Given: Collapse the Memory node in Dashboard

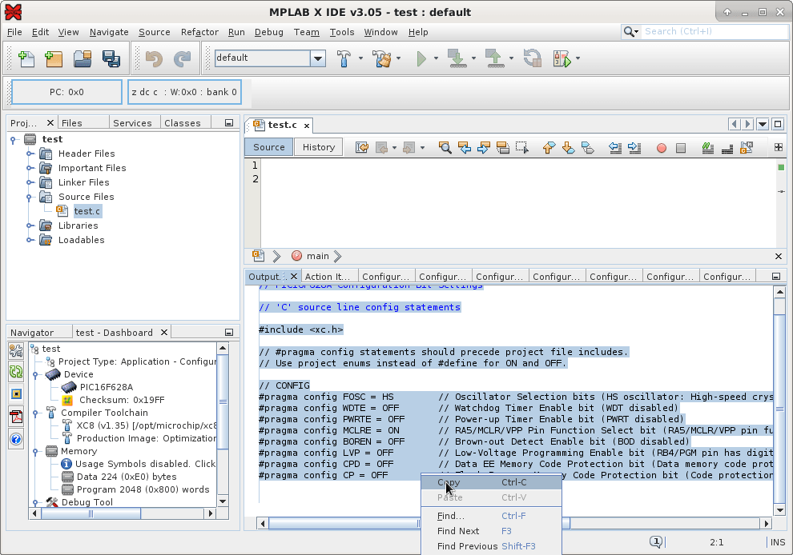Looking at the screenshot, I should [35, 451].
